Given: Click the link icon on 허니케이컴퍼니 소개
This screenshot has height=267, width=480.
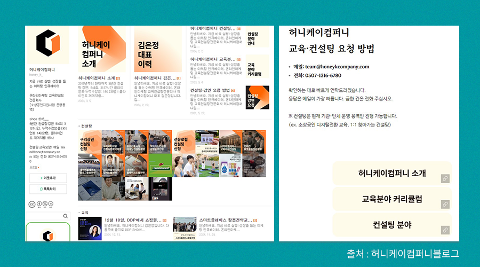Looking at the screenshot, I should [x=445, y=178].
